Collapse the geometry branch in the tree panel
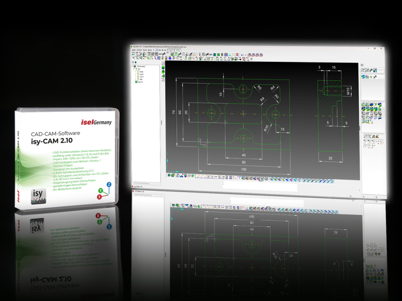 134,69
